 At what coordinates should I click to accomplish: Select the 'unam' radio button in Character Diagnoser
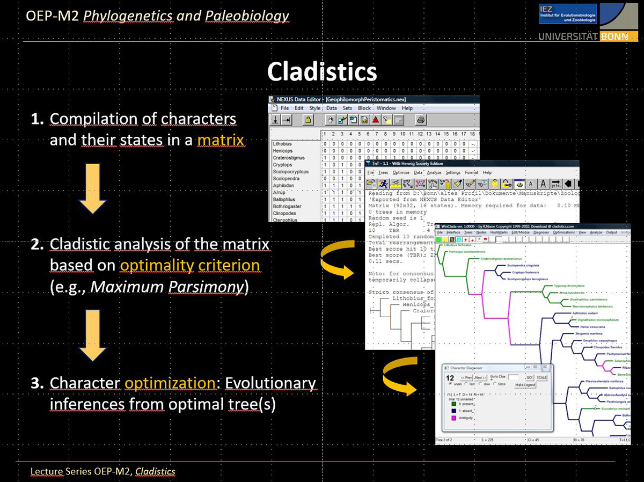tap(451, 384)
